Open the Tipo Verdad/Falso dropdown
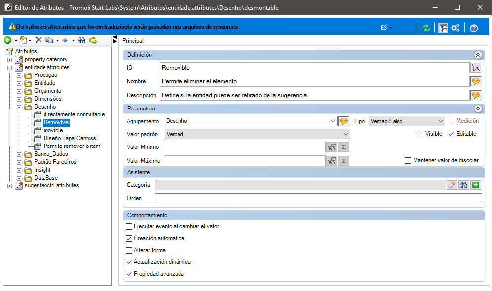492x291 pixels. click(406, 121)
